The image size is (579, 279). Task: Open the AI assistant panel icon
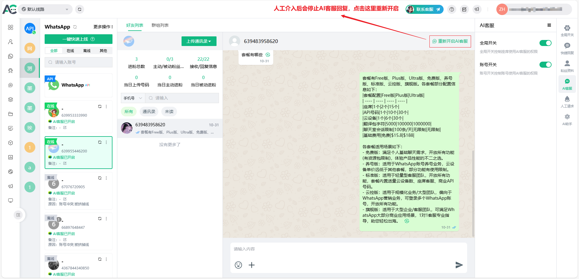(x=567, y=119)
